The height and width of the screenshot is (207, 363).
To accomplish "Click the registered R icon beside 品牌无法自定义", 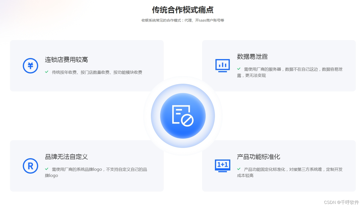I will coord(30,166).
